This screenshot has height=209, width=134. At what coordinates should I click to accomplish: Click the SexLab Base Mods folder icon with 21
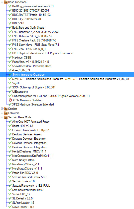[x=6, y=117]
